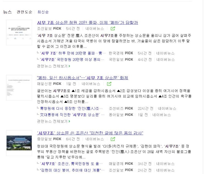The height and width of the screenshot is (174, 204).
Task: Open thumbnail of the 조선일보 petition article
Action: (19, 33)
